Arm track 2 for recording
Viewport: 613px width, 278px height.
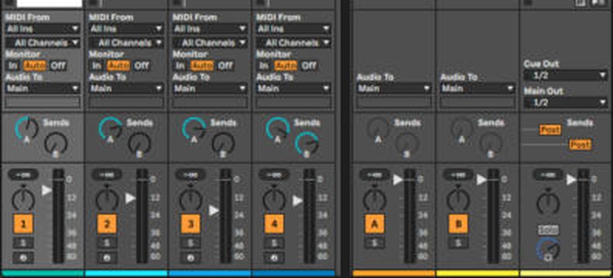[107, 258]
